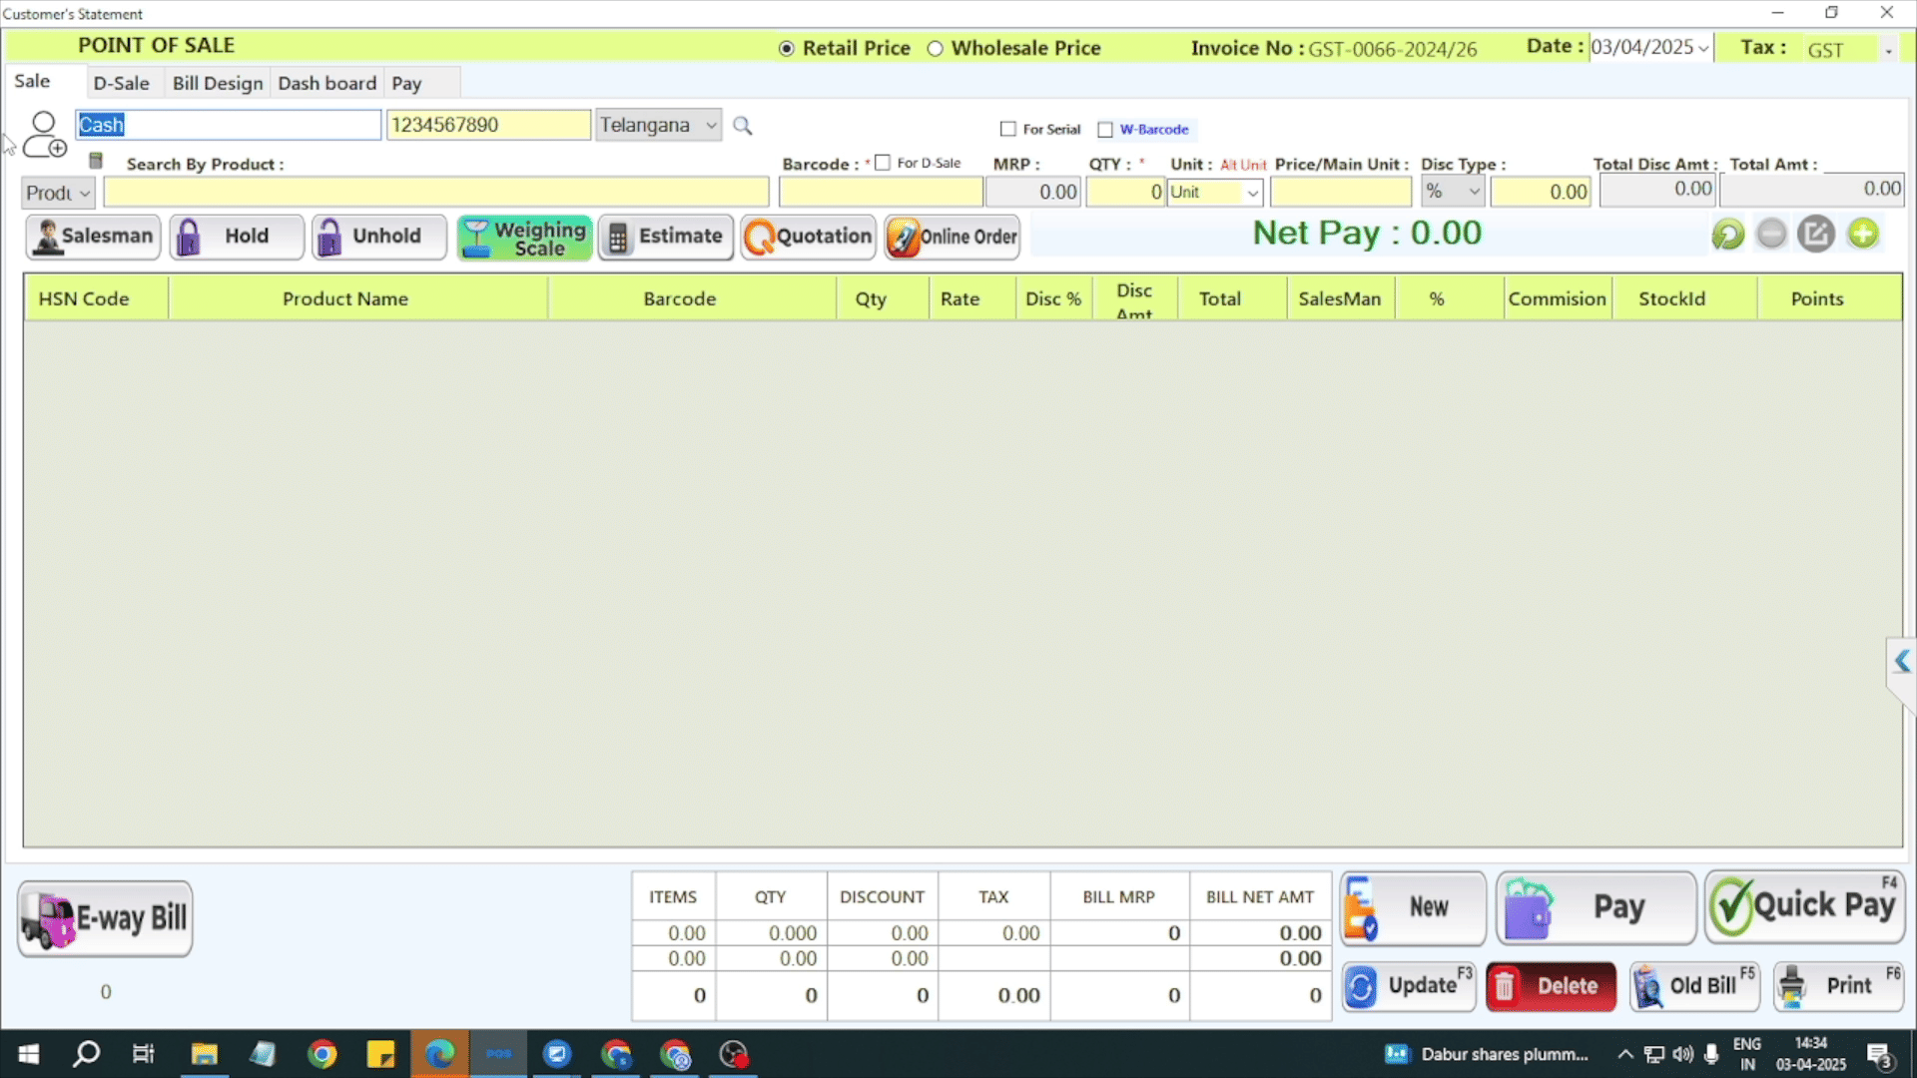Click the edit row pencil icon
1917x1078 pixels.
click(x=1816, y=235)
